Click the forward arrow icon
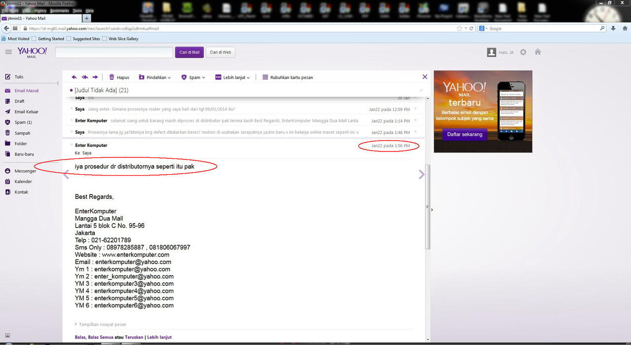Screen dimensions: 631x345 point(95,77)
